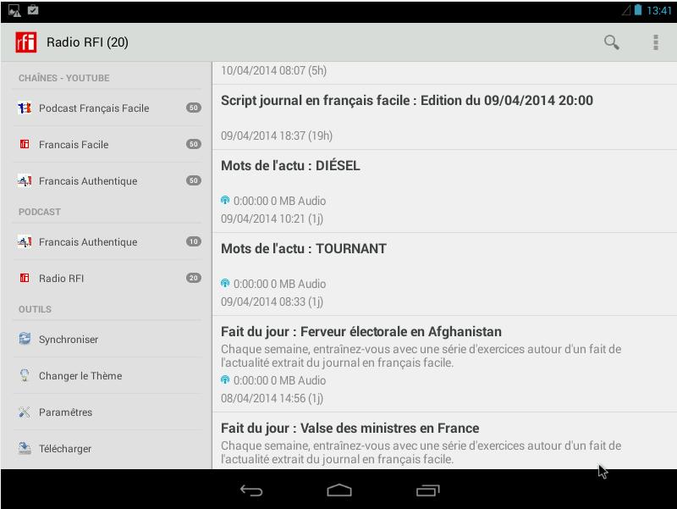
Task: Choose Télécharger in the sidebar
Action: point(107,449)
